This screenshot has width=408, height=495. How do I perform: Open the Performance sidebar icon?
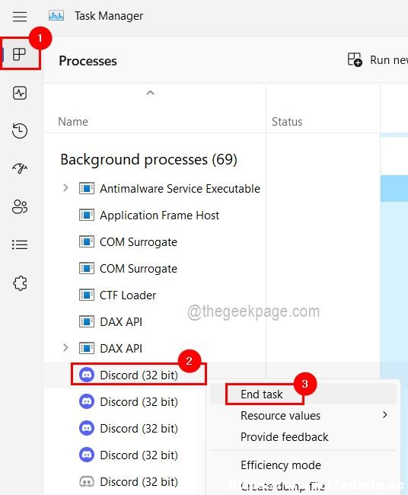pos(20,93)
